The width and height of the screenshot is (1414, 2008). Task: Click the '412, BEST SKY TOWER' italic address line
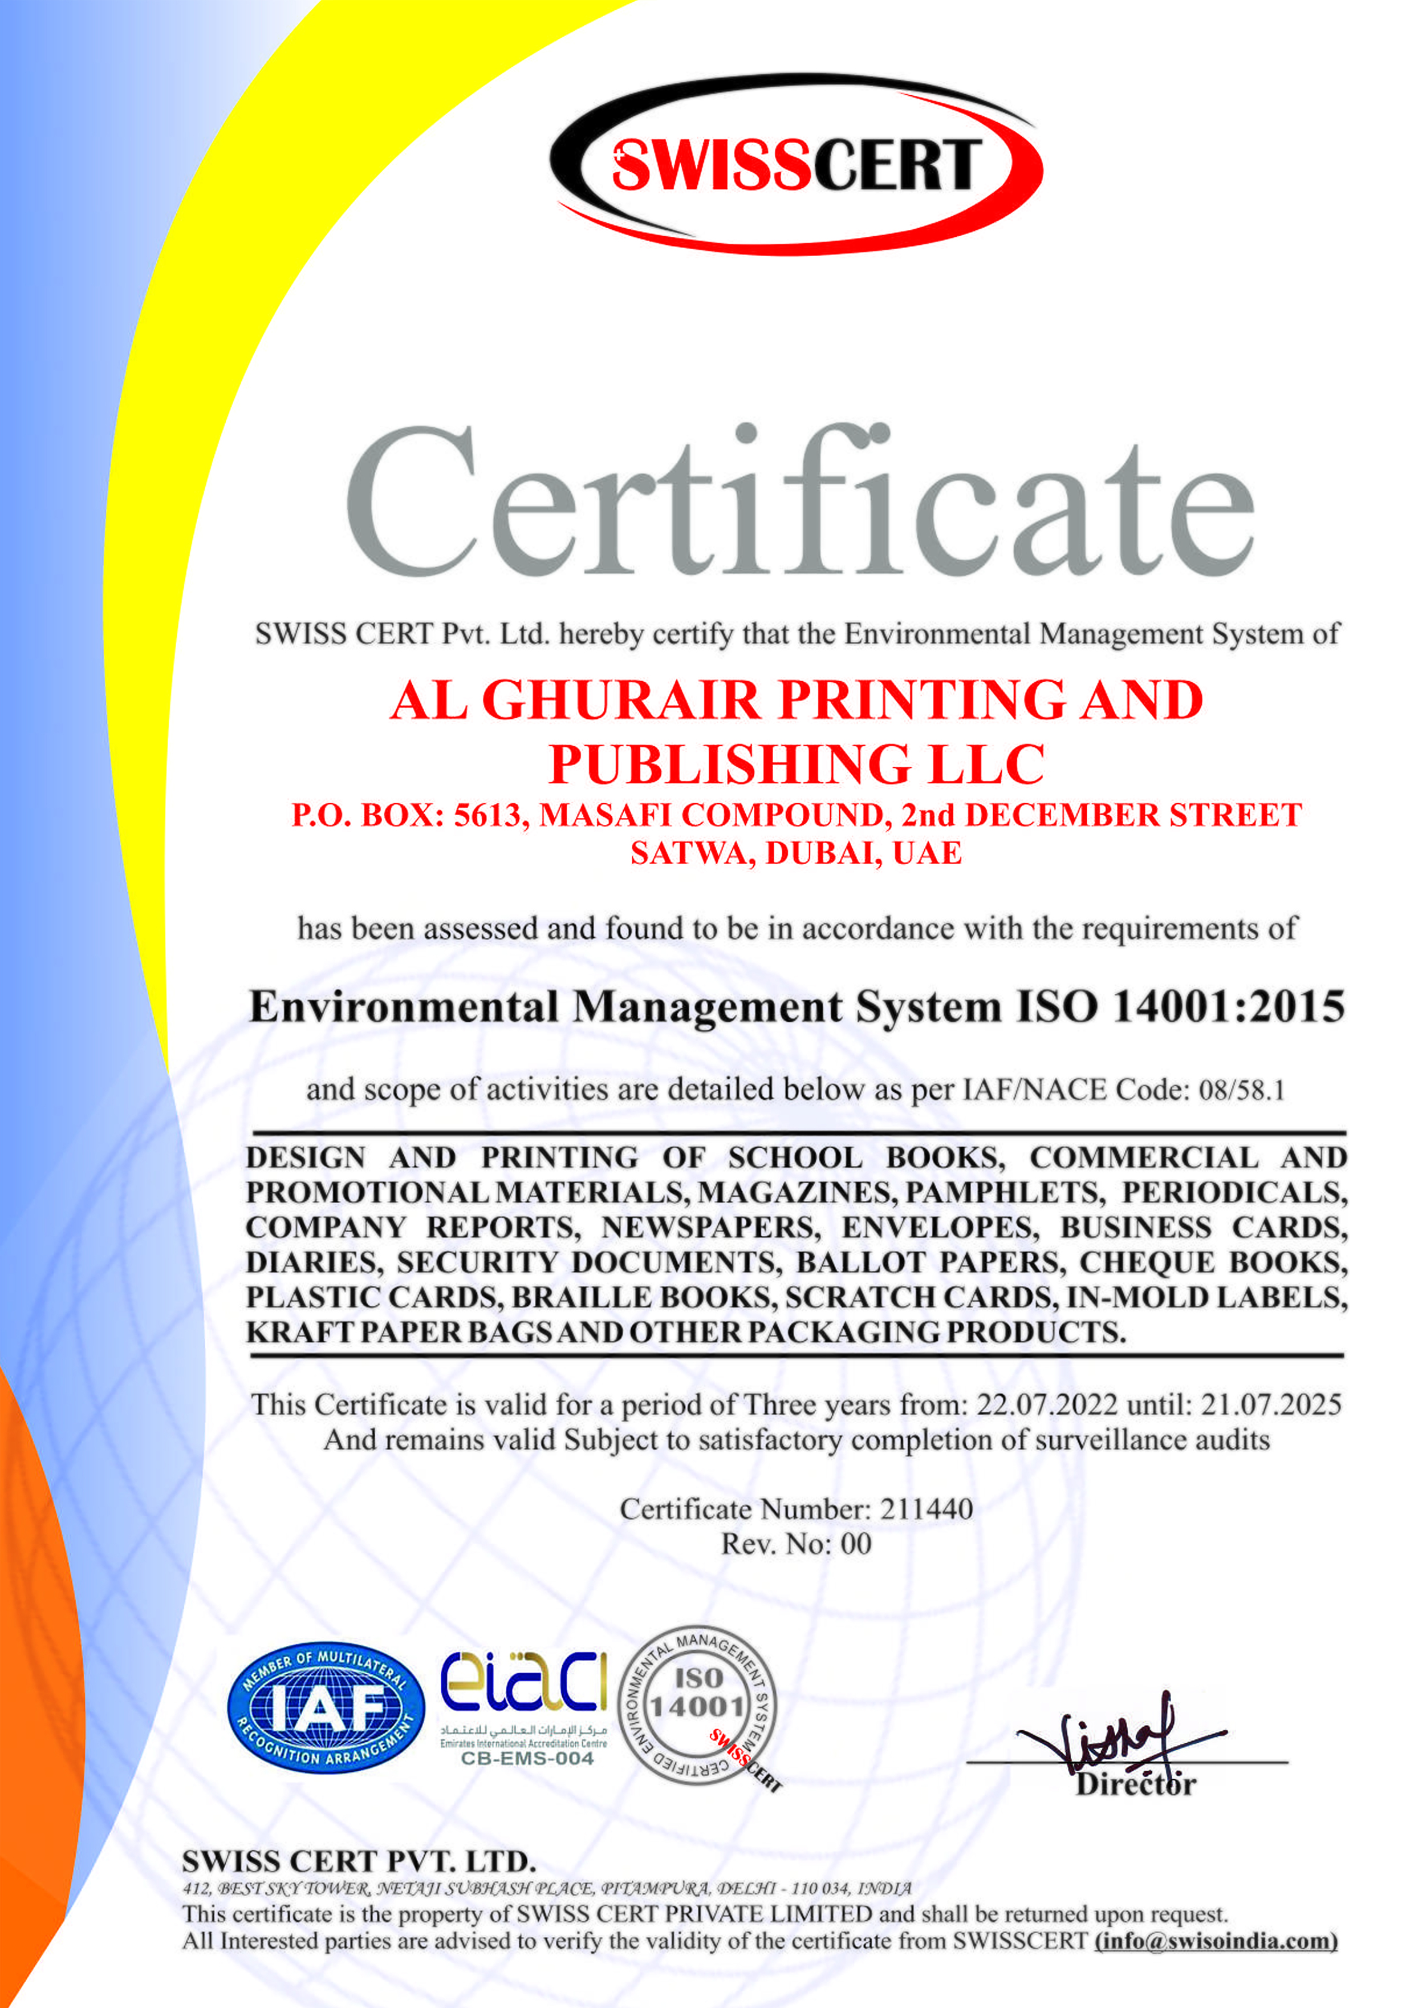click(x=547, y=1889)
